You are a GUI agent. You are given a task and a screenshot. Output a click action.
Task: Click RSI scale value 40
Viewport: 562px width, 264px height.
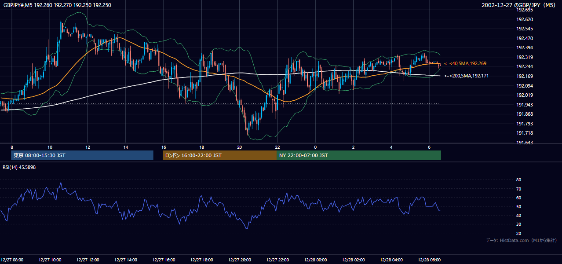518,215
